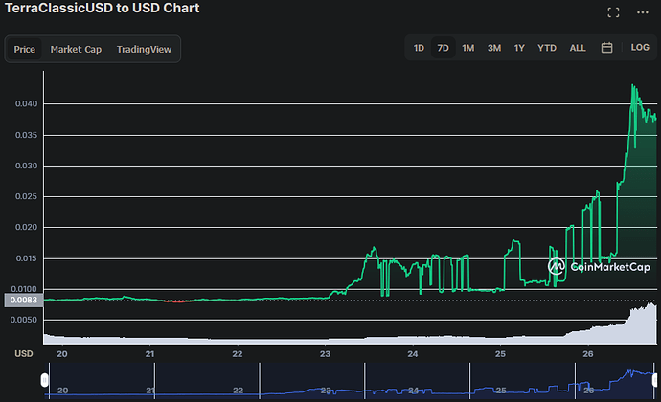Image resolution: width=661 pixels, height=402 pixels.
Task: Enter fullscreen chart view
Action: click(x=614, y=11)
